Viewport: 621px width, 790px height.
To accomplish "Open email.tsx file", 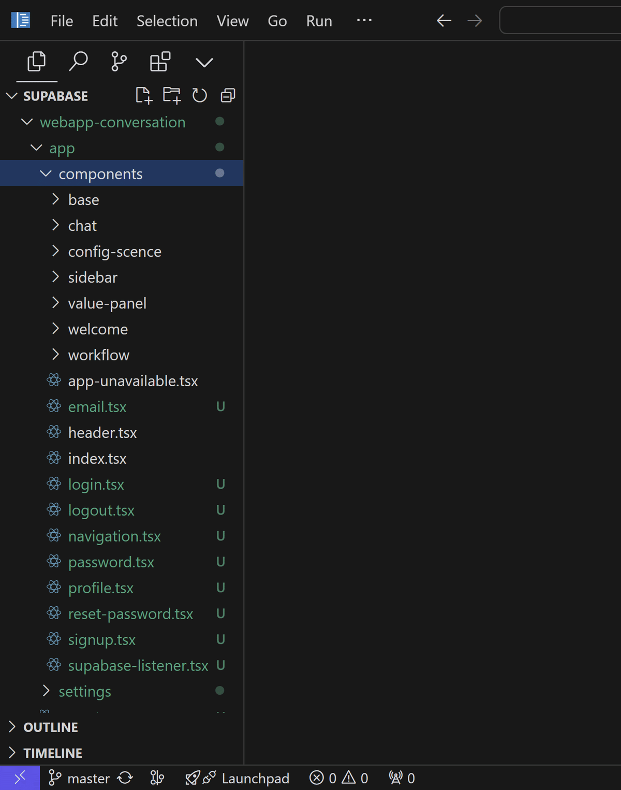I will pos(122,406).
